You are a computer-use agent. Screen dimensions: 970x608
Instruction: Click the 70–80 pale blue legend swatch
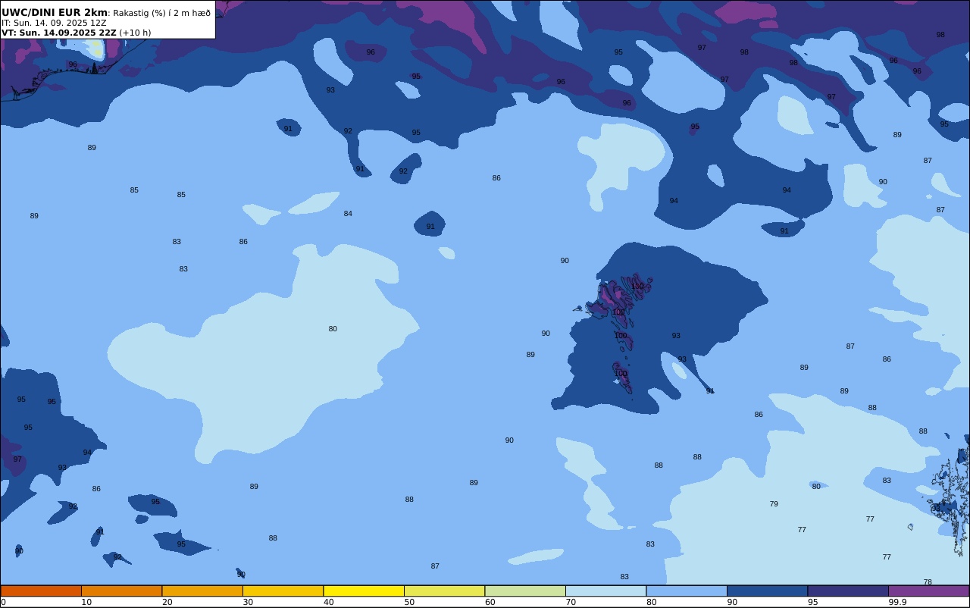coord(605,591)
